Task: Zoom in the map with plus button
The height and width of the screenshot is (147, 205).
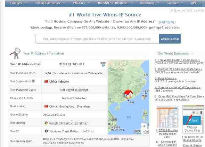Action: [x=144, y=126]
